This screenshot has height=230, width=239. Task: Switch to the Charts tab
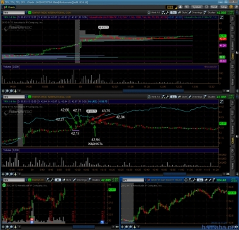point(9,7)
